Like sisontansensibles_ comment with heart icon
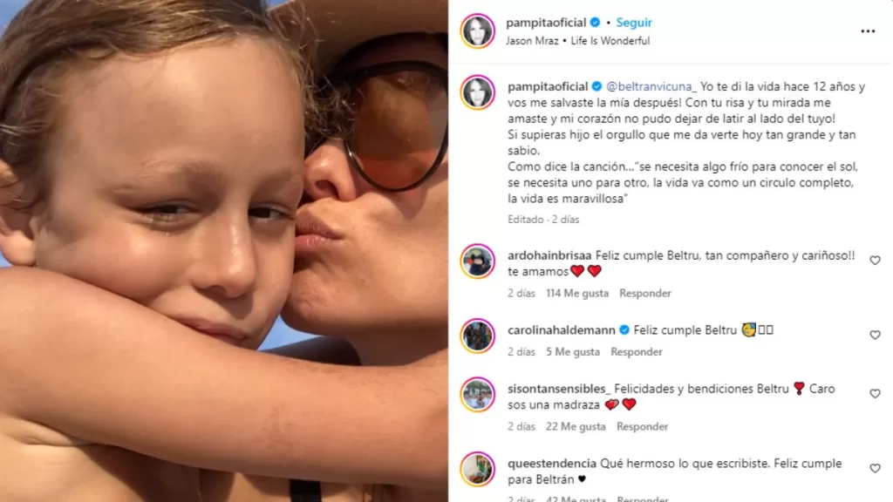The width and height of the screenshot is (893, 502). (x=875, y=394)
